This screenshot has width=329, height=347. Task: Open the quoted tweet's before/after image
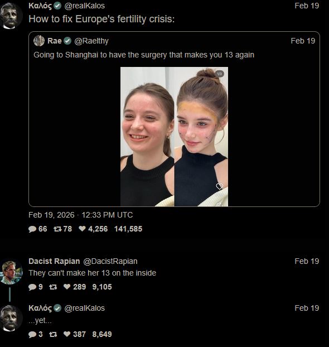(174, 137)
